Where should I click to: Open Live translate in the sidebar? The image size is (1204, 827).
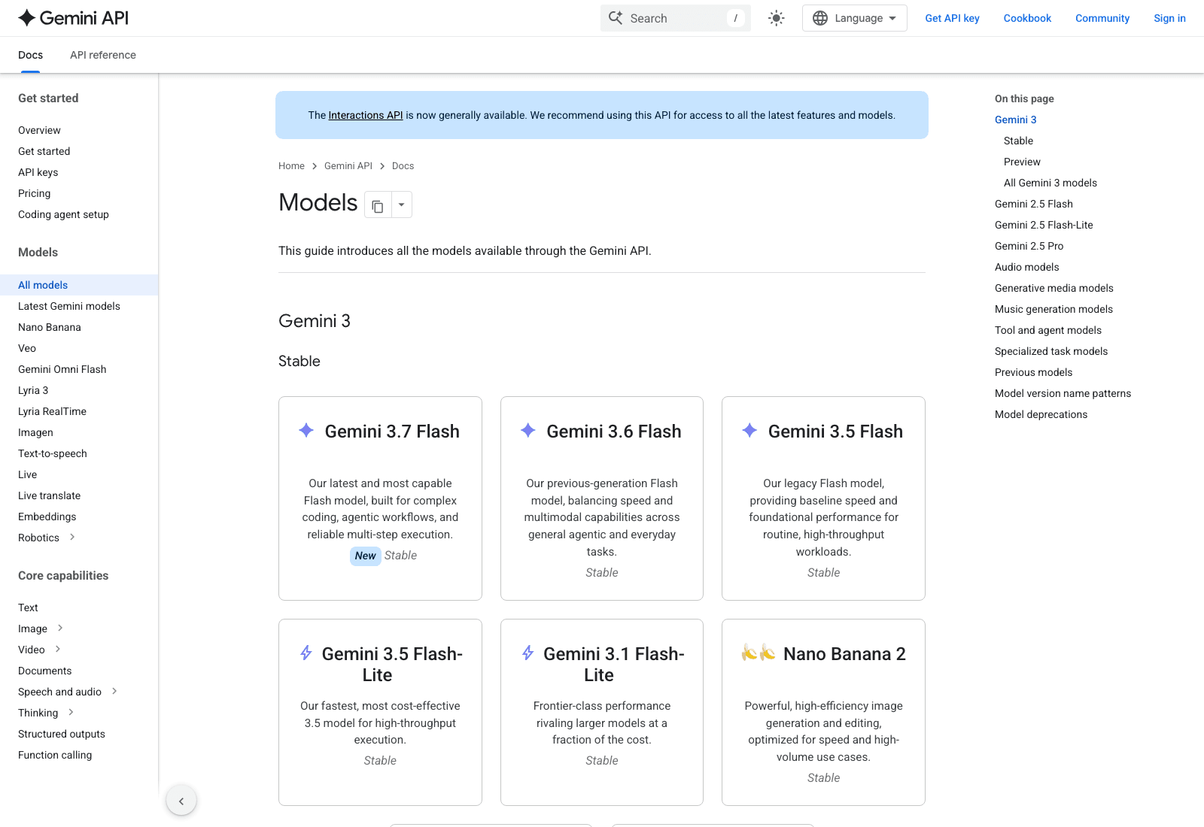click(49, 495)
